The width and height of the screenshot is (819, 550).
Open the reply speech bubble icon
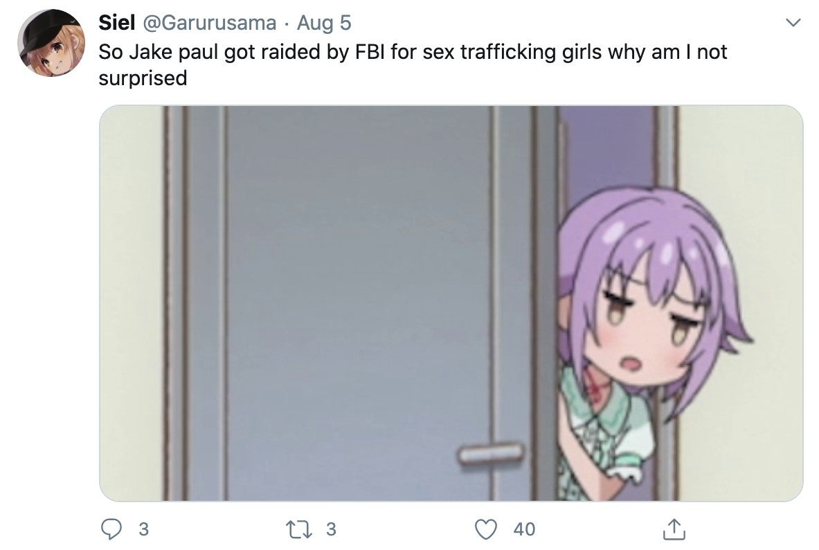coord(111,529)
